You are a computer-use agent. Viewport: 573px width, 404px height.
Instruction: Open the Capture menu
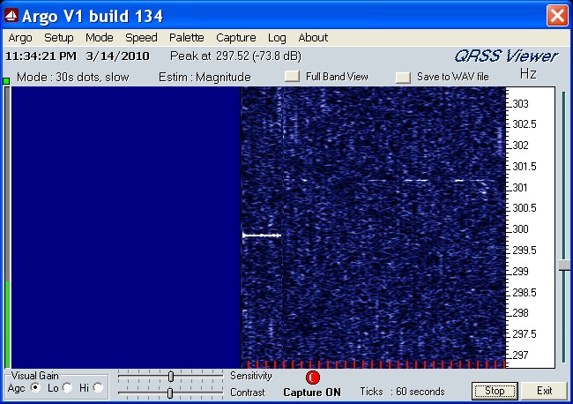pos(236,38)
